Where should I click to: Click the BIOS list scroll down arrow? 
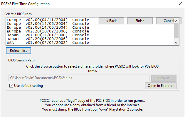[176, 43]
